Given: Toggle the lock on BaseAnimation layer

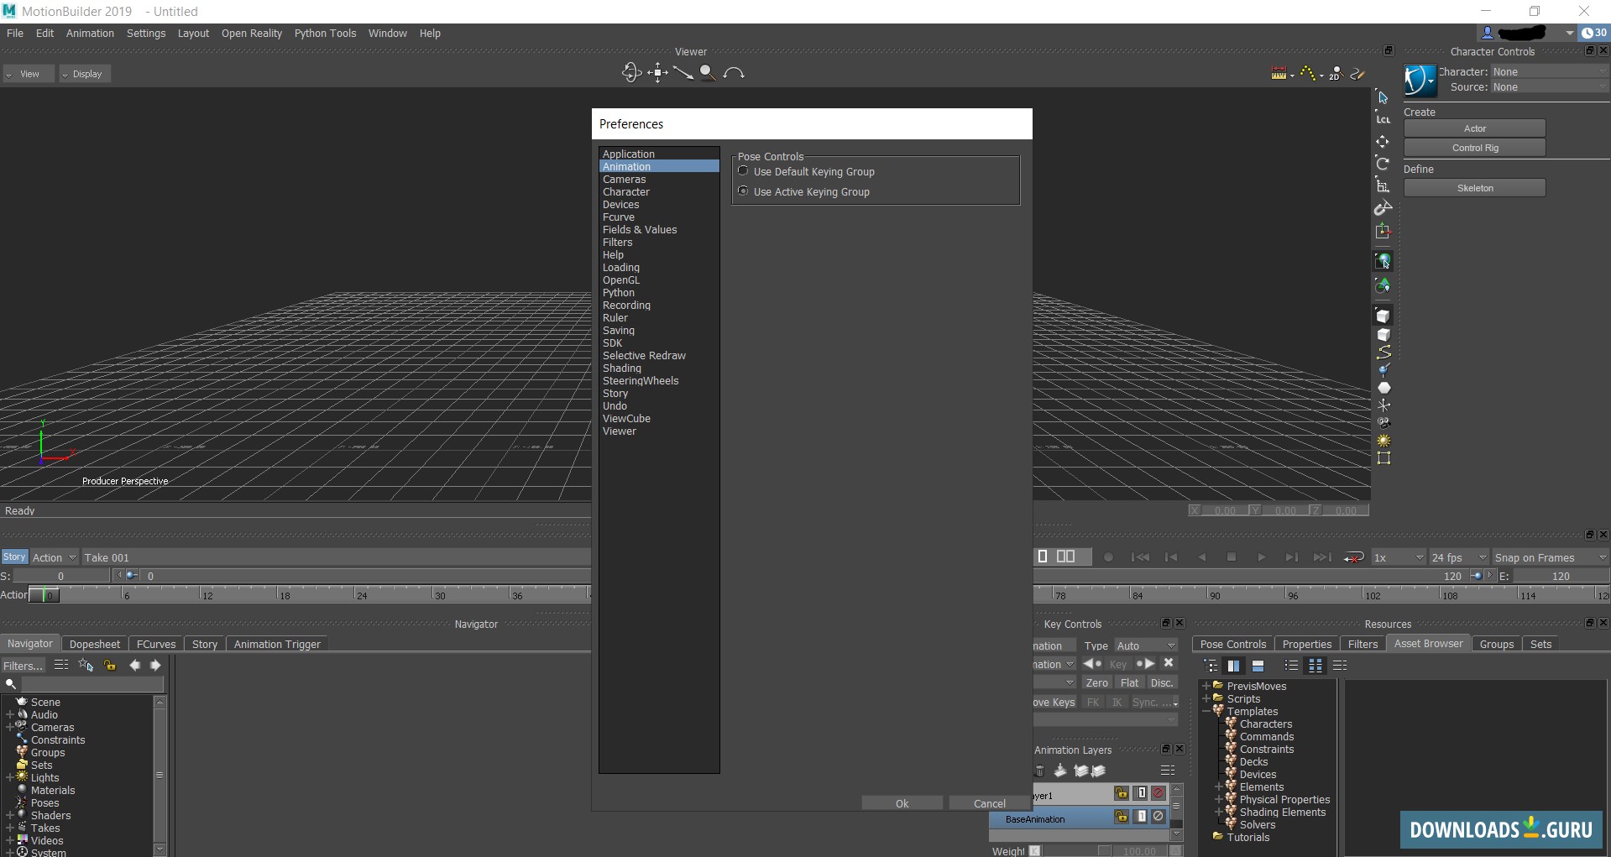Looking at the screenshot, I should [1121, 816].
